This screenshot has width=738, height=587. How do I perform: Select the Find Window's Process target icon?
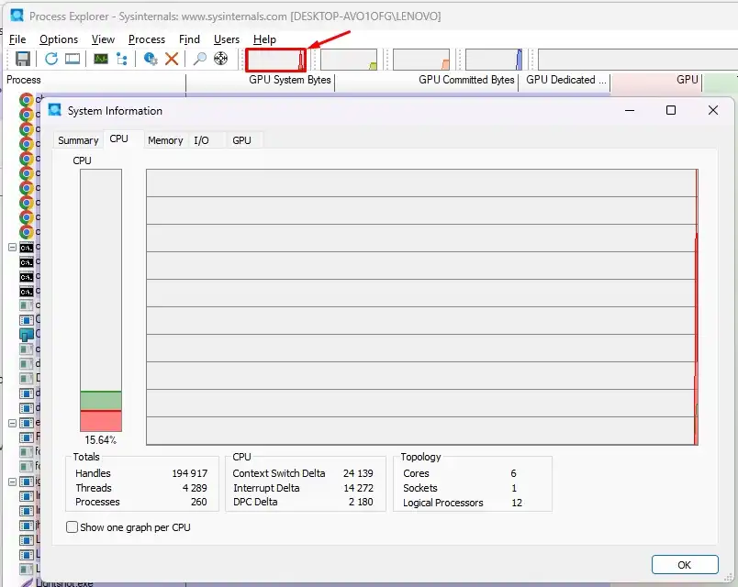[220, 59]
